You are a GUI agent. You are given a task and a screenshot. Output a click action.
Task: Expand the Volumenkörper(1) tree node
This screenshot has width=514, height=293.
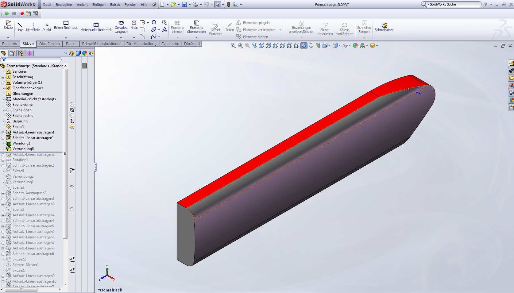[3, 83]
